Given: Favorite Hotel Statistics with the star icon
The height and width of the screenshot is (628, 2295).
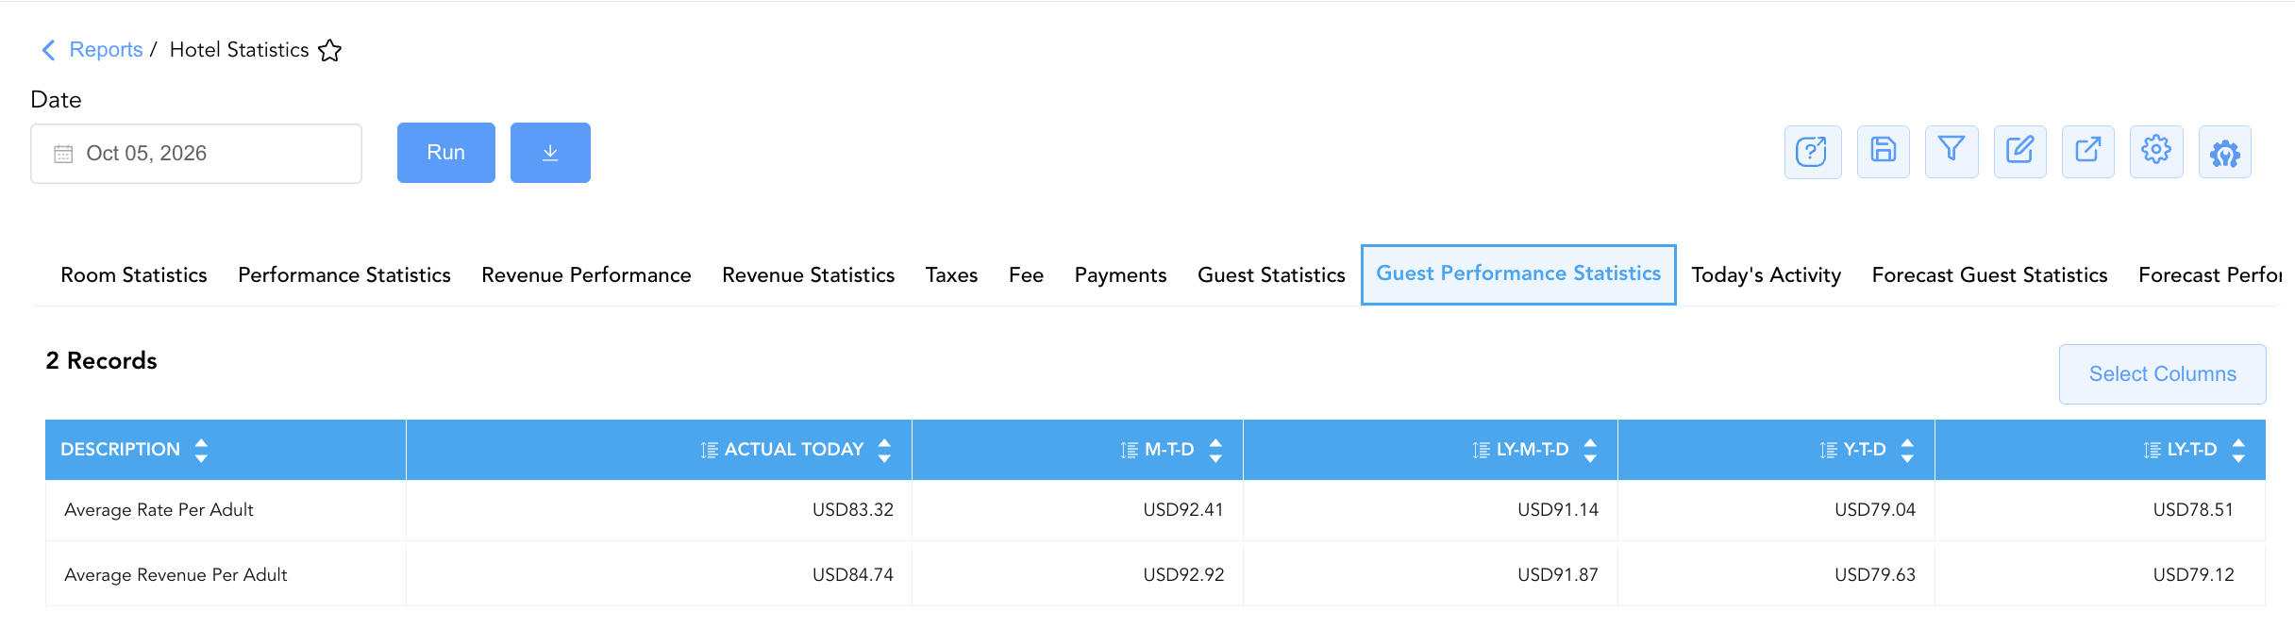Looking at the screenshot, I should [x=329, y=50].
